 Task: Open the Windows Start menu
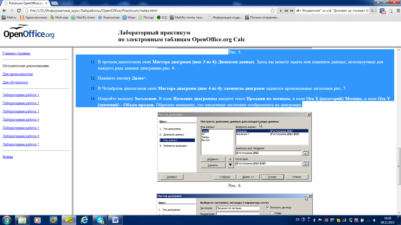(7, 220)
